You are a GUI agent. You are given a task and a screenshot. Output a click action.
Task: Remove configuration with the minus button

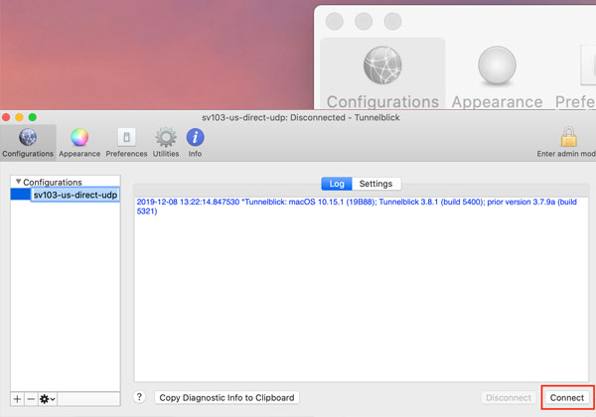[x=31, y=399]
